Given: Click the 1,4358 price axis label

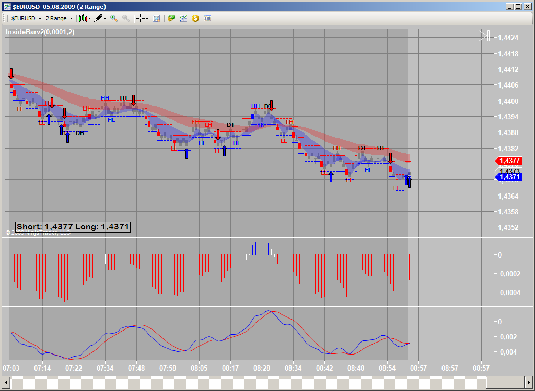Looking at the screenshot, I should click(x=508, y=212).
